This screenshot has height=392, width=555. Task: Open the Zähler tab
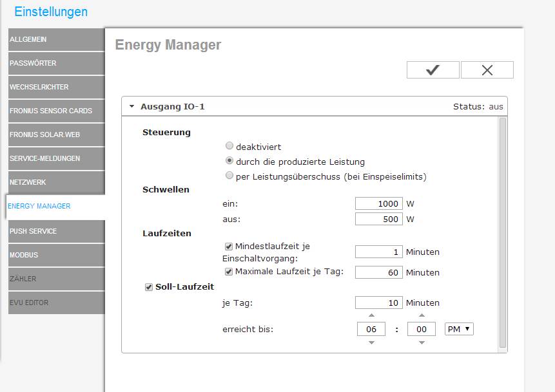57,279
